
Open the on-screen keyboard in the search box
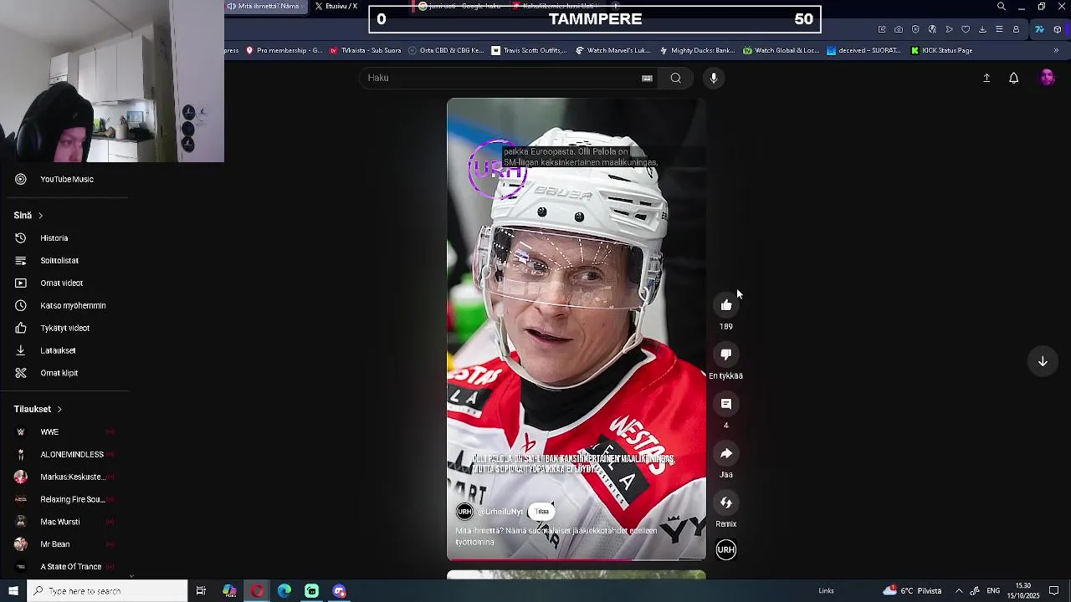(647, 78)
